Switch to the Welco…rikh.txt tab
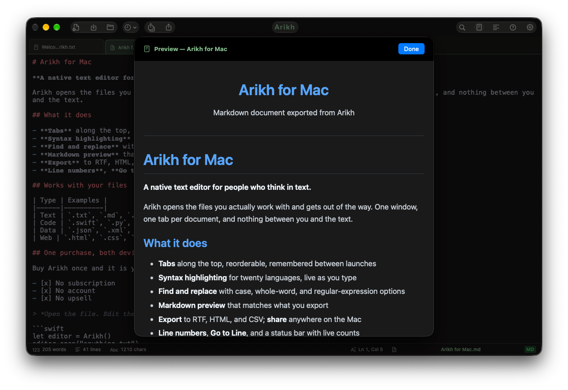Image resolution: width=568 pixels, height=390 pixels. 66,47
